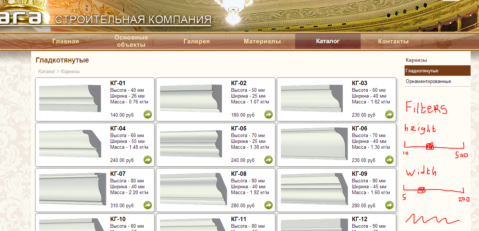Select the КГ-06 product title
The width and height of the screenshot is (479, 231).
tap(360, 128)
